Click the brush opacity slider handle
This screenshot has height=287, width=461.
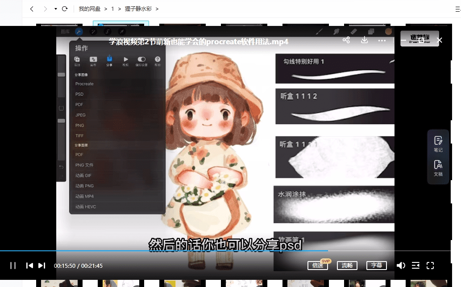pyautogui.click(x=61, y=121)
